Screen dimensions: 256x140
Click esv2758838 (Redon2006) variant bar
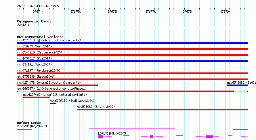[132, 79]
